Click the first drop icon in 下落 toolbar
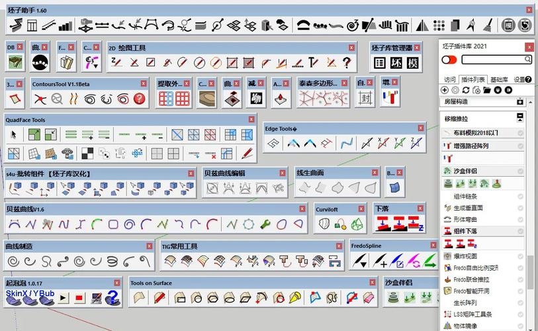Viewport: 538px width, 331px height. [383, 224]
